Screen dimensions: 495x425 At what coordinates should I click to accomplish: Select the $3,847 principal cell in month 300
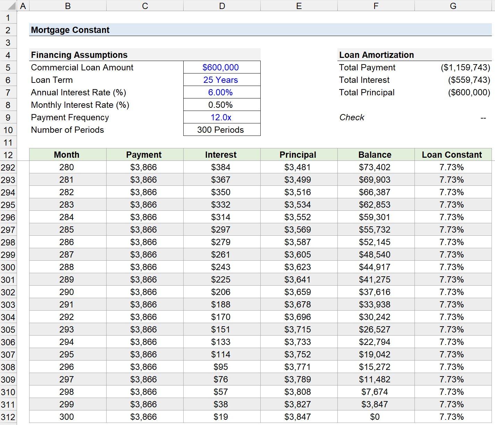point(299,417)
